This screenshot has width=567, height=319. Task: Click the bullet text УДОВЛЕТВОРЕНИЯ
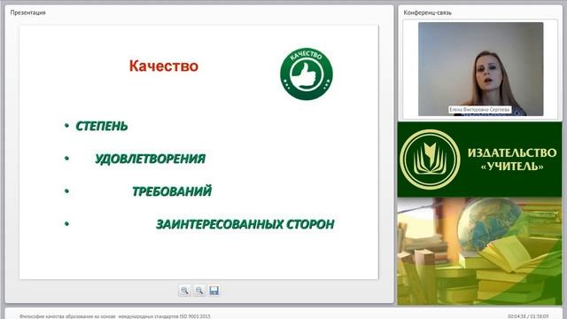[150, 159]
